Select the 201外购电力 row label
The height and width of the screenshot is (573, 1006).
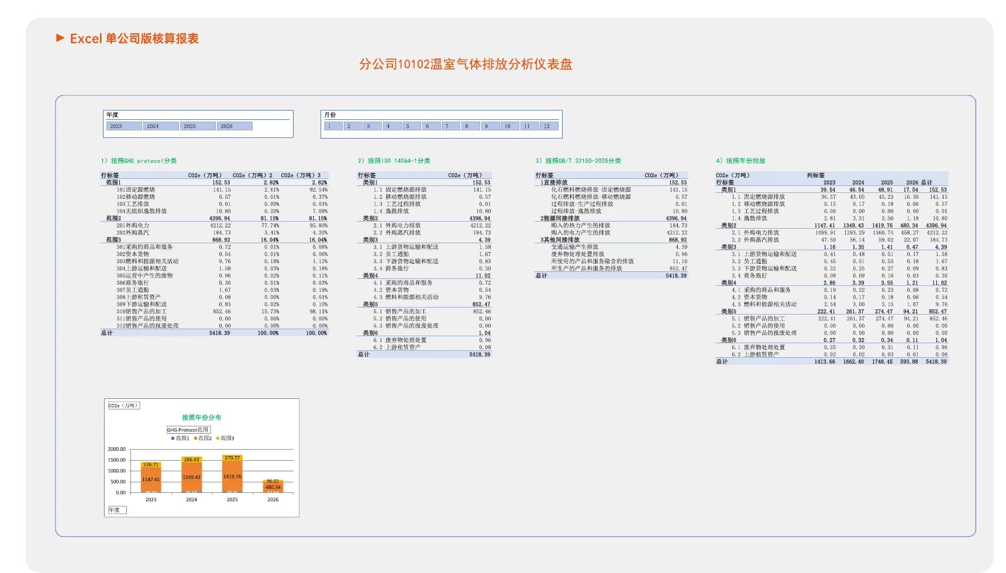coord(133,226)
